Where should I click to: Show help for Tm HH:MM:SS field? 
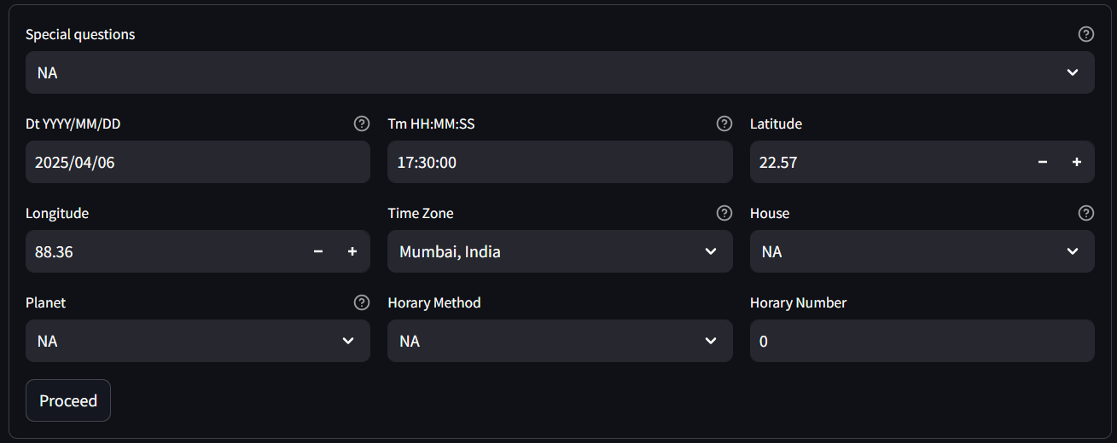click(x=724, y=124)
